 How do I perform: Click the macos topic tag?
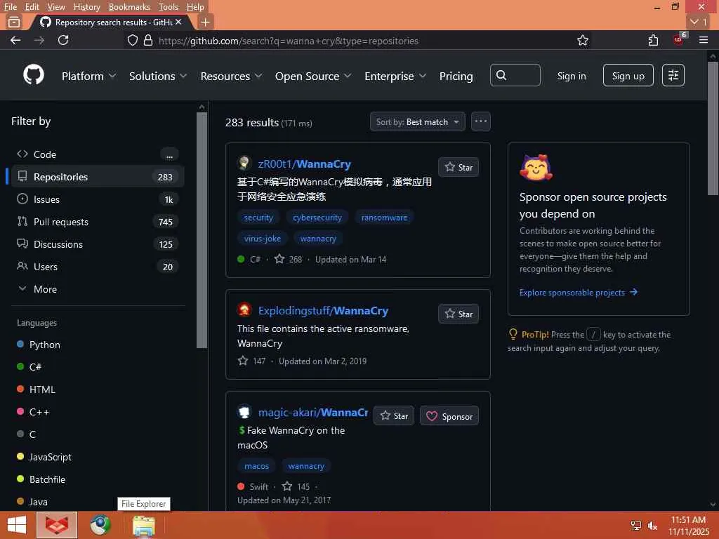256,466
